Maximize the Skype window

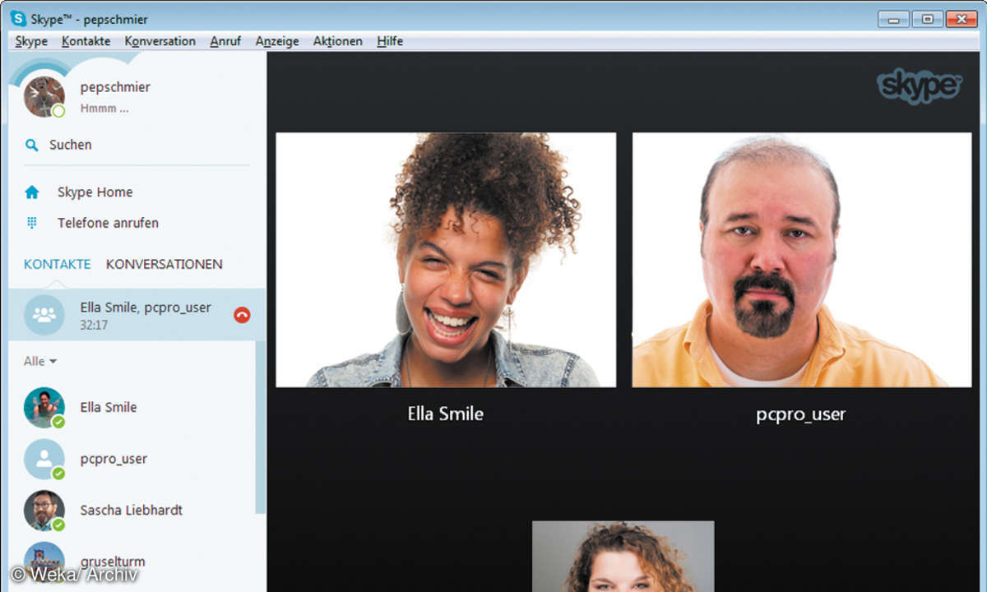(928, 18)
